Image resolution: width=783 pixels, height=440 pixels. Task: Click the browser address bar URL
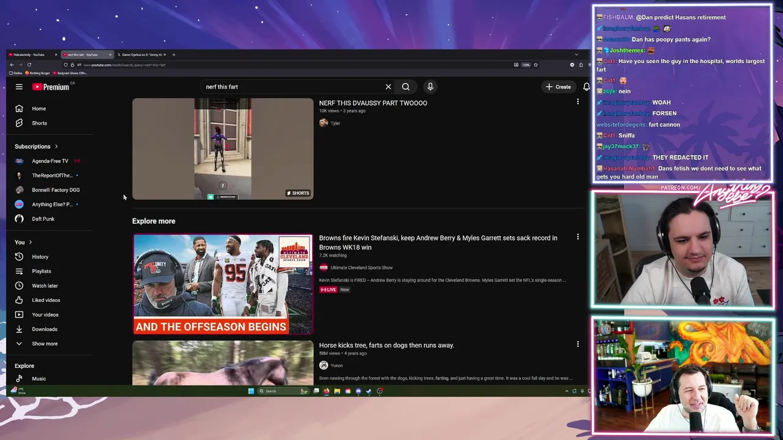124,65
